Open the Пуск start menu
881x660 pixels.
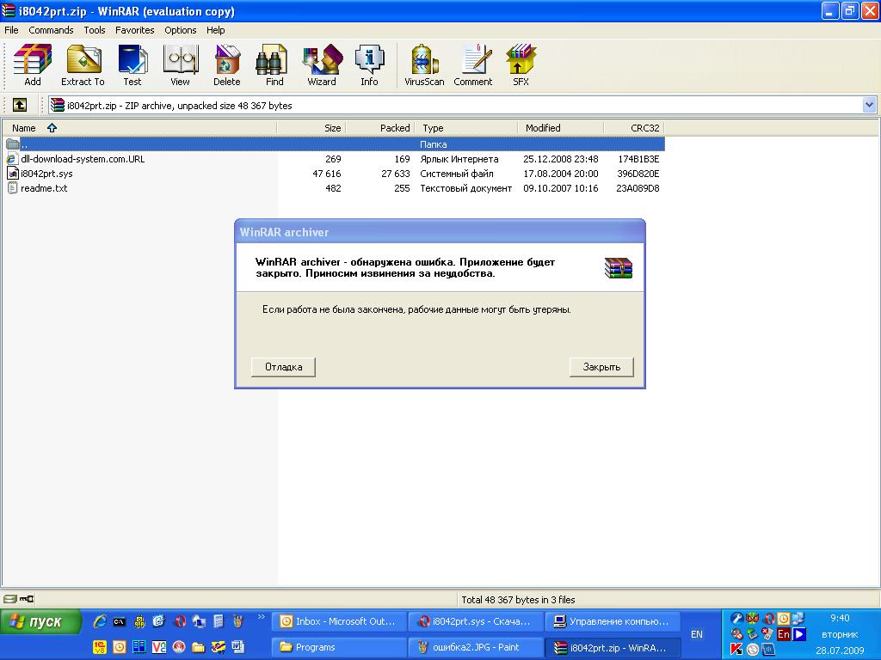tap(40, 622)
